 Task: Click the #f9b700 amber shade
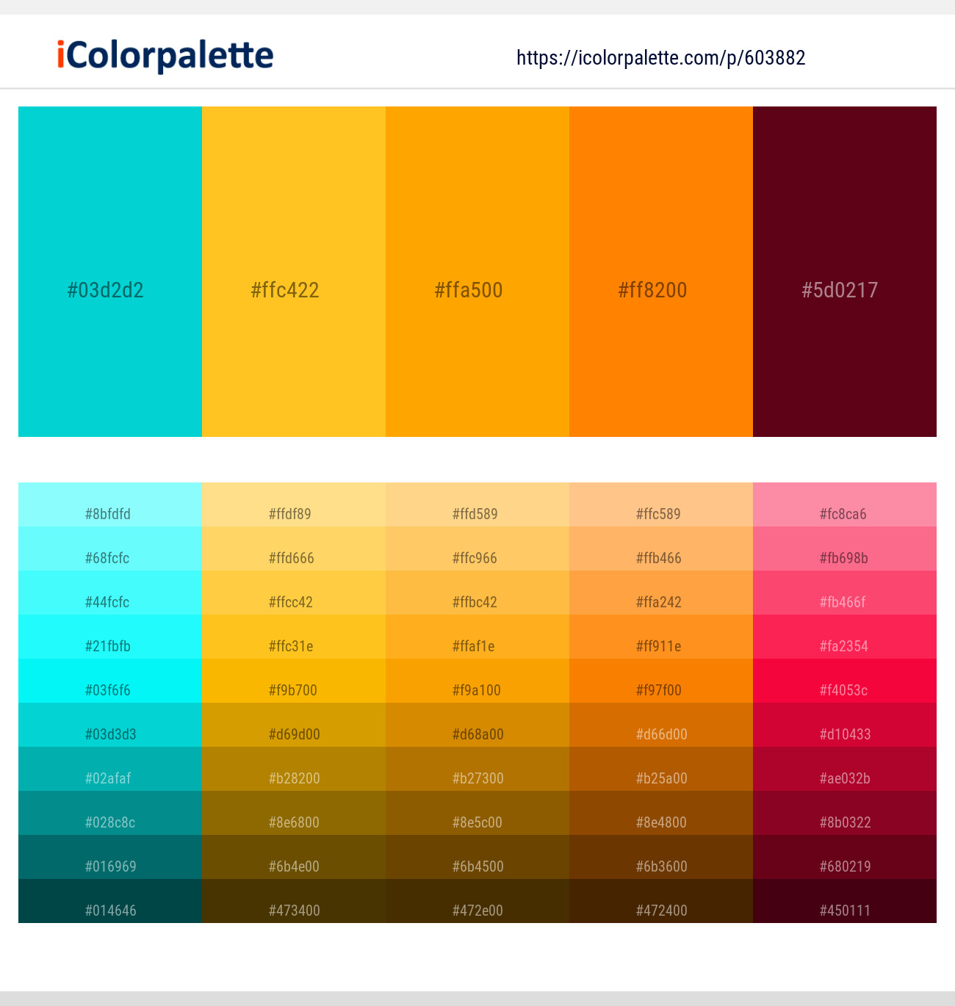coord(294,681)
